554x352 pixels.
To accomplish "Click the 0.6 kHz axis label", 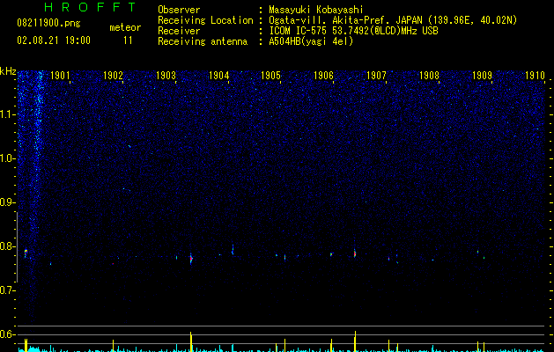I will tap(8, 334).
